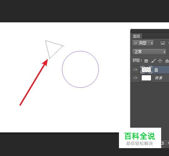Click the magnifier icon in layer filter
This screenshot has width=169, height=156.
pyautogui.click(x=135, y=43)
